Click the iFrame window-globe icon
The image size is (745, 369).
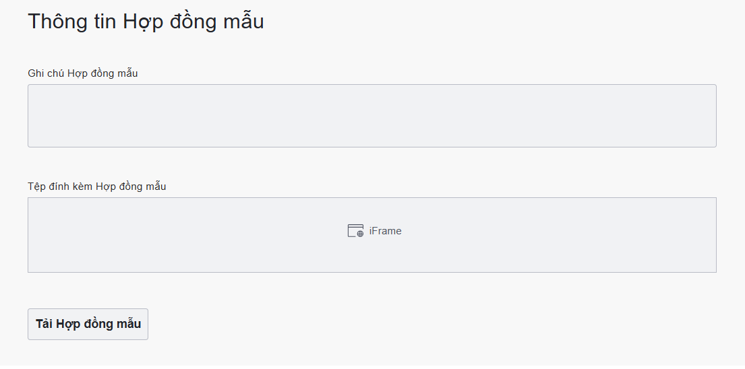click(355, 231)
